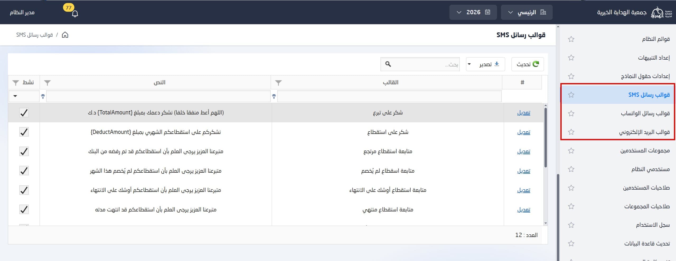The image size is (676, 261).
Task: Open filter funnel on نشط column header
Action: pos(16,83)
